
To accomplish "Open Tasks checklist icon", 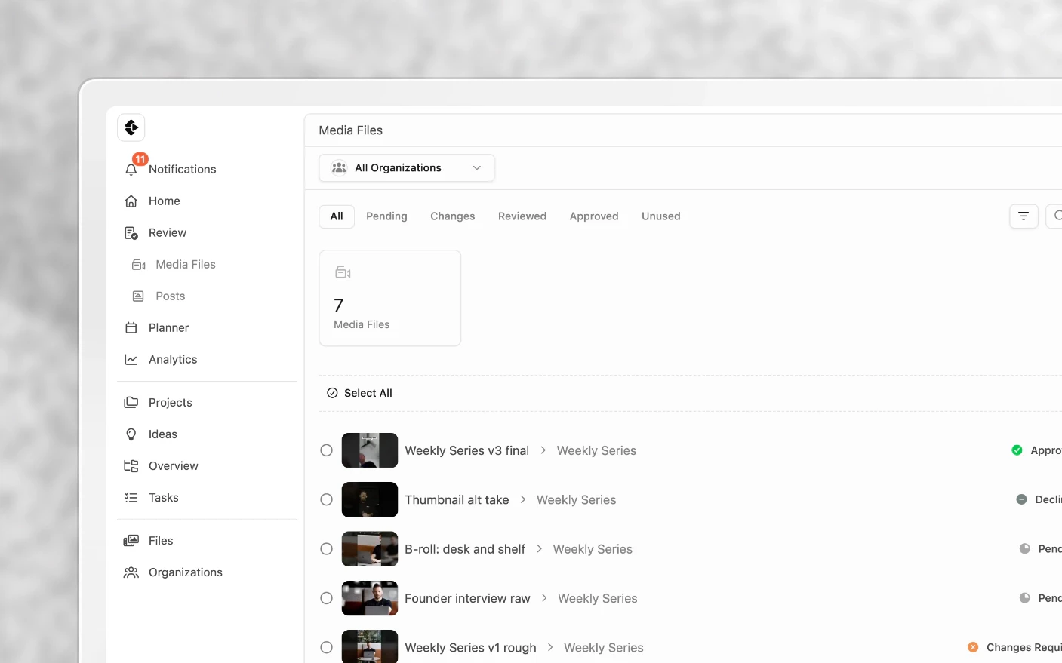I will click(x=131, y=498).
